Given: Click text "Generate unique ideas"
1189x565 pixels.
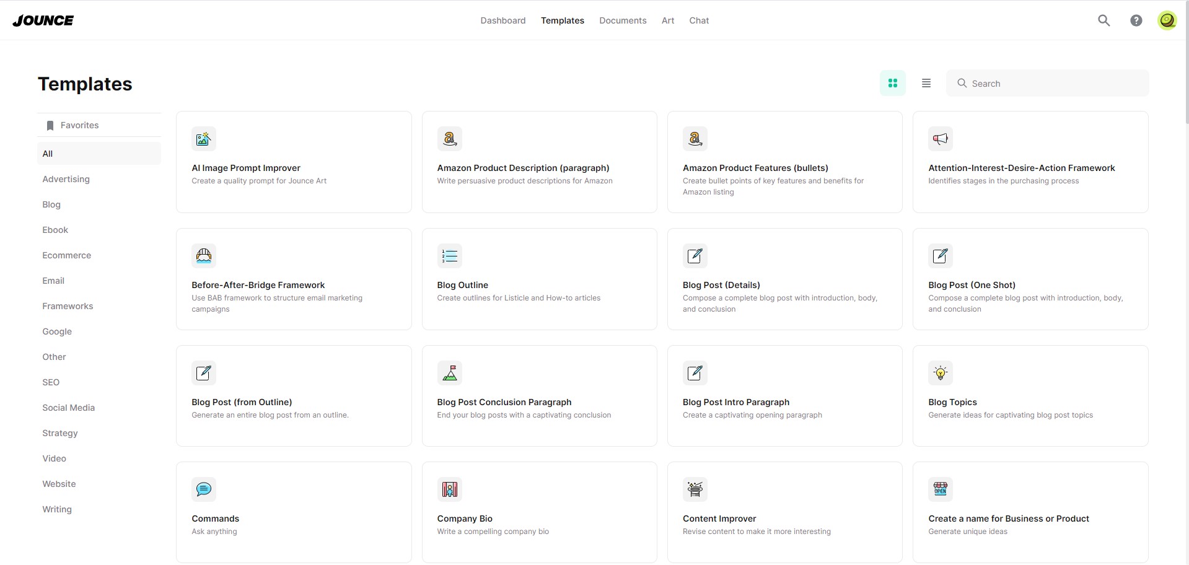Looking at the screenshot, I should pos(968,532).
